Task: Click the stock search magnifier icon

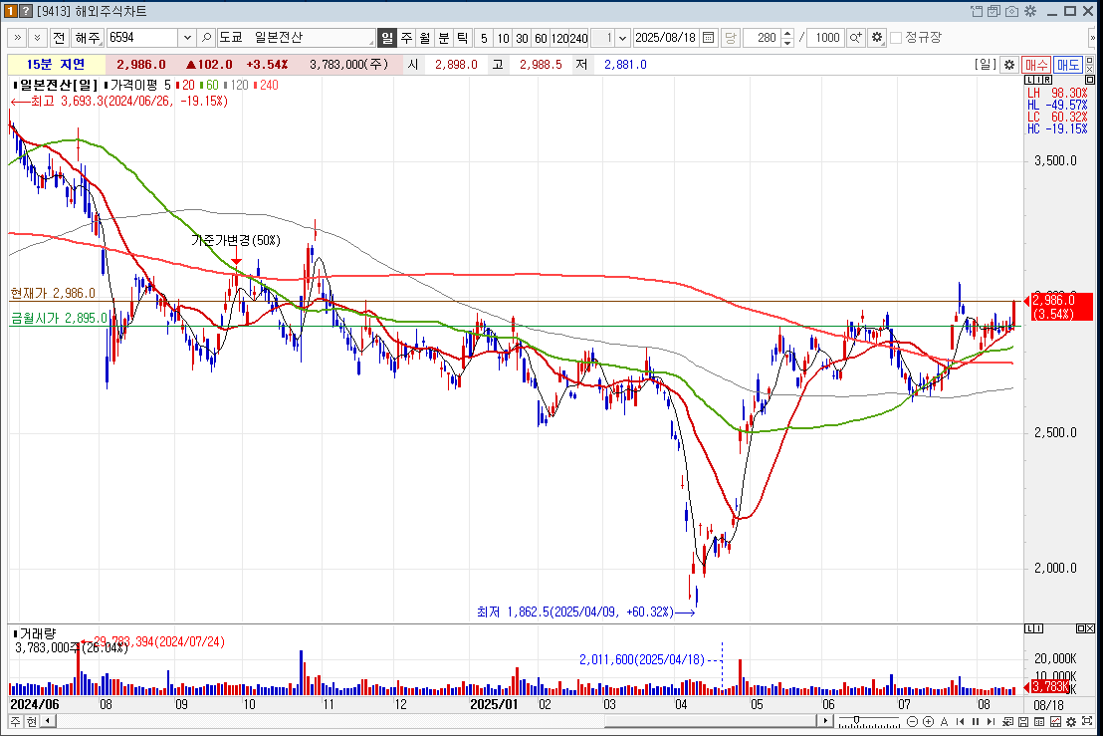Action: point(206,38)
